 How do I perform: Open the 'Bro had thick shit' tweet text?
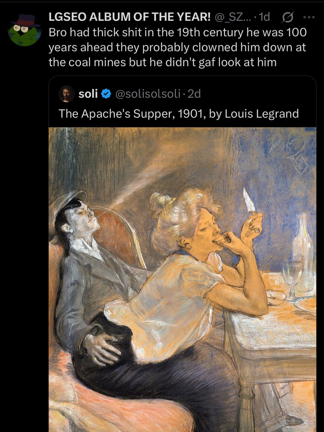[178, 47]
